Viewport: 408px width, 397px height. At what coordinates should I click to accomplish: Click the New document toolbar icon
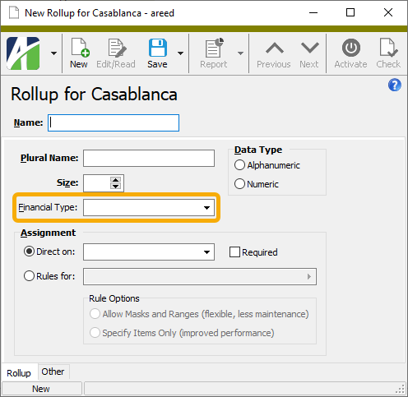[x=79, y=48]
